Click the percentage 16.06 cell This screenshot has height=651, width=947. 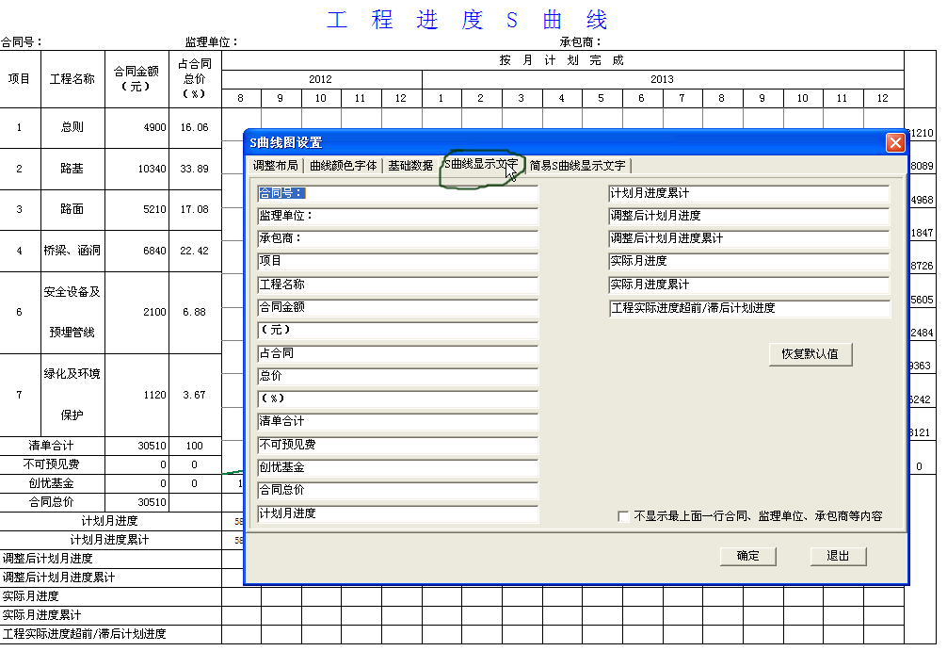[x=195, y=127]
